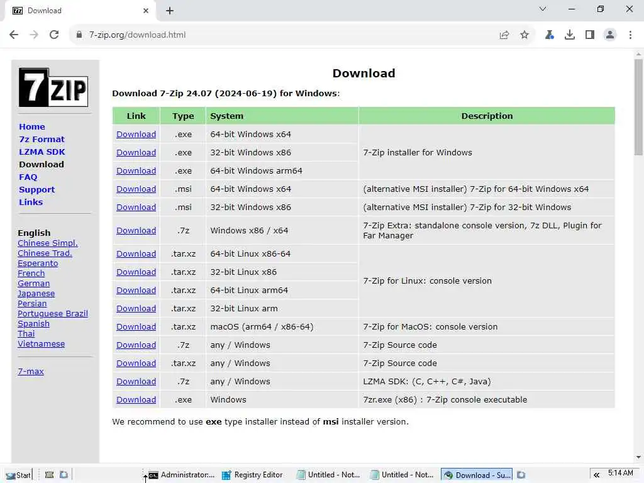
Task: Click the 5:14 AM taskbar clock
Action: click(620, 473)
